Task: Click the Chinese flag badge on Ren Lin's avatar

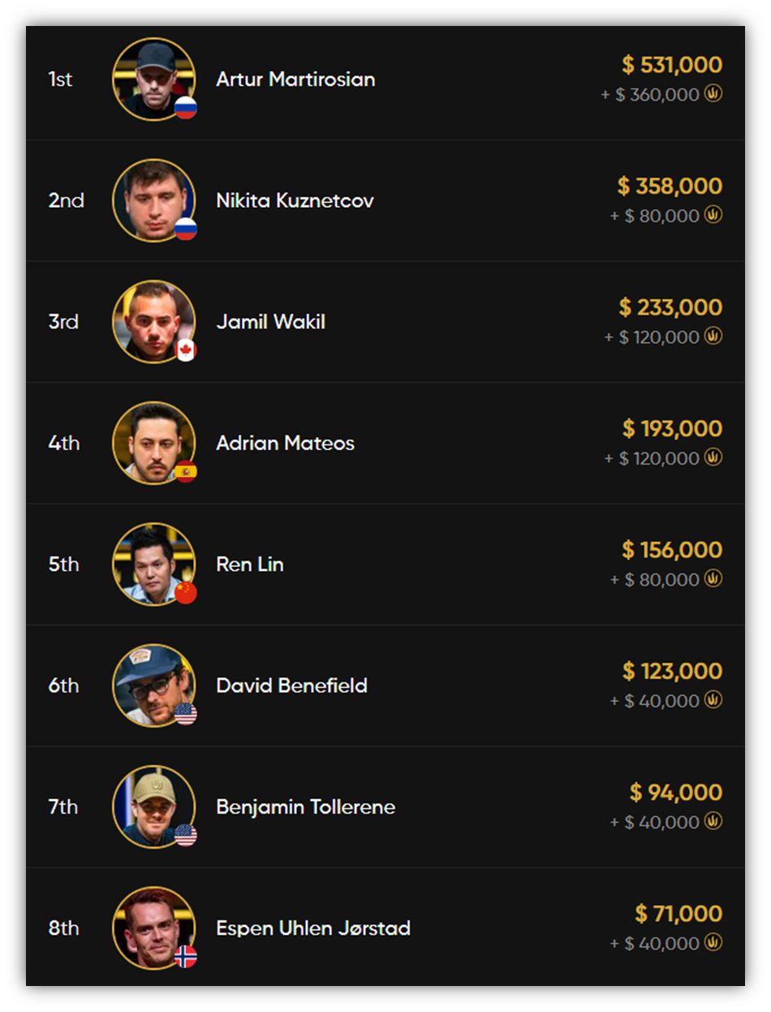Action: 186,593
